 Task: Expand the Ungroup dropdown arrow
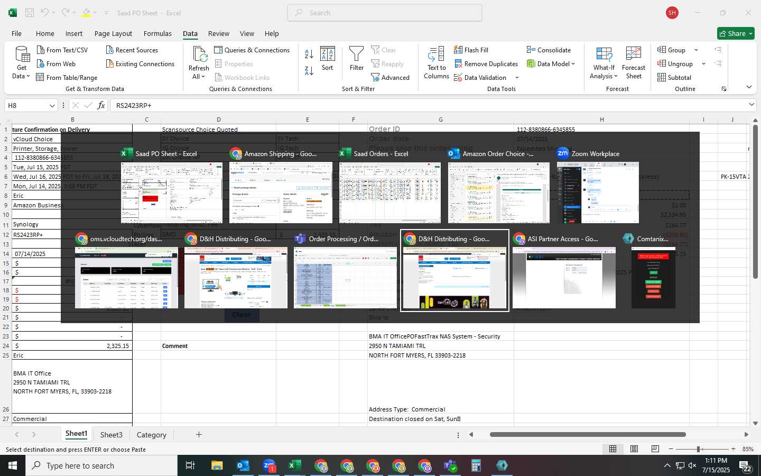[703, 63]
